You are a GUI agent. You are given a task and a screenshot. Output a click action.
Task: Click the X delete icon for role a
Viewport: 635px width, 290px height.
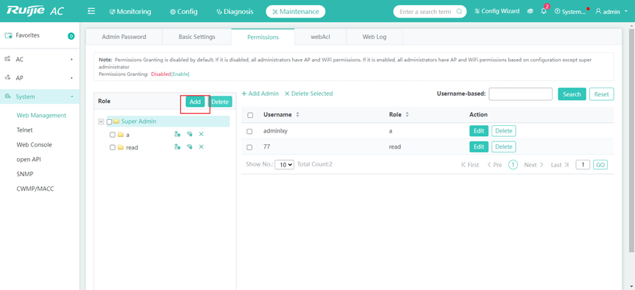[202, 135]
